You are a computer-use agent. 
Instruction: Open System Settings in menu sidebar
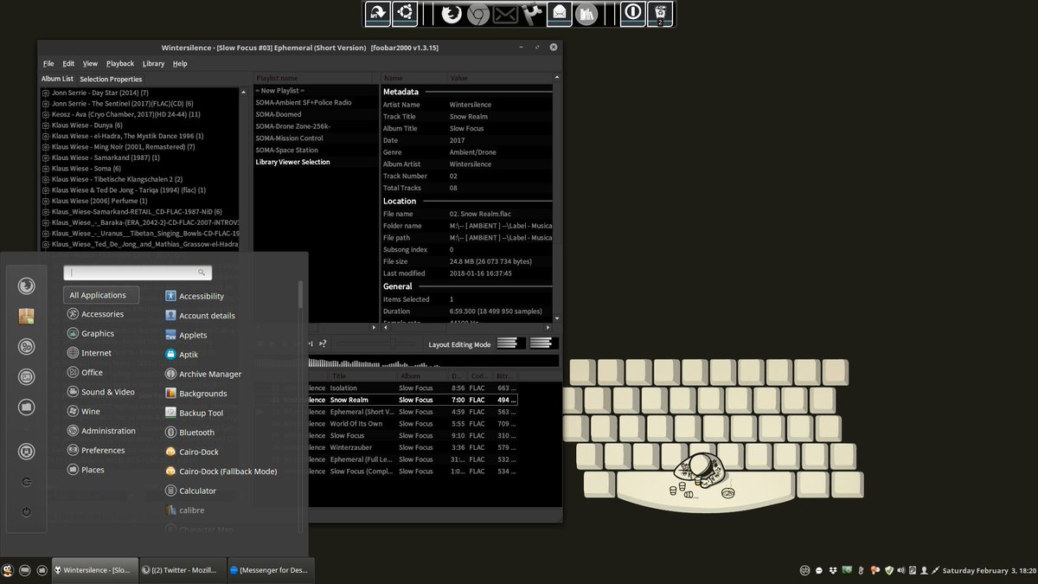[27, 347]
